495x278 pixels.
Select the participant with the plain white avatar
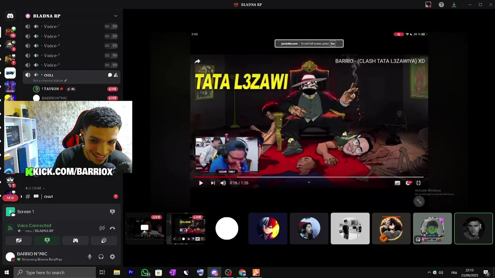pyautogui.click(x=227, y=229)
